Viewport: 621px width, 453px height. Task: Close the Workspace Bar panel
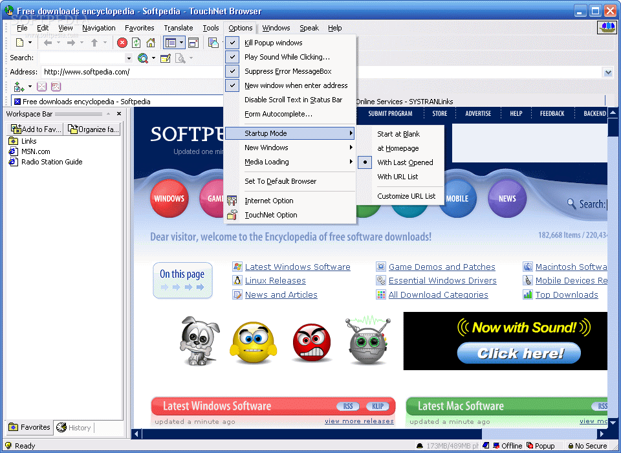119,114
